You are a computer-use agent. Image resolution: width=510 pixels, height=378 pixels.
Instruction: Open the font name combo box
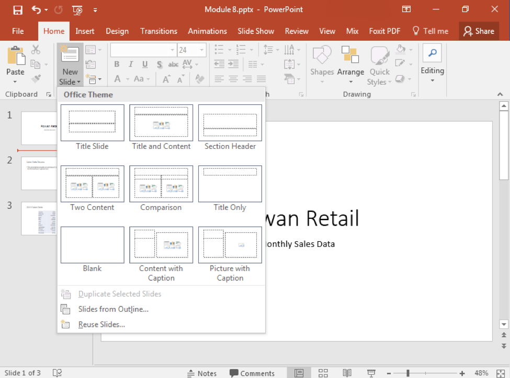pyautogui.click(x=143, y=50)
